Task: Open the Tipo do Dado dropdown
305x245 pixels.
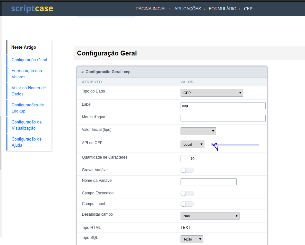Action: (212, 93)
